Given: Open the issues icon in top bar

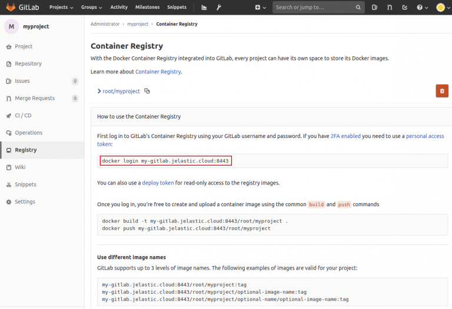Looking at the screenshot, I should click(x=374, y=8).
